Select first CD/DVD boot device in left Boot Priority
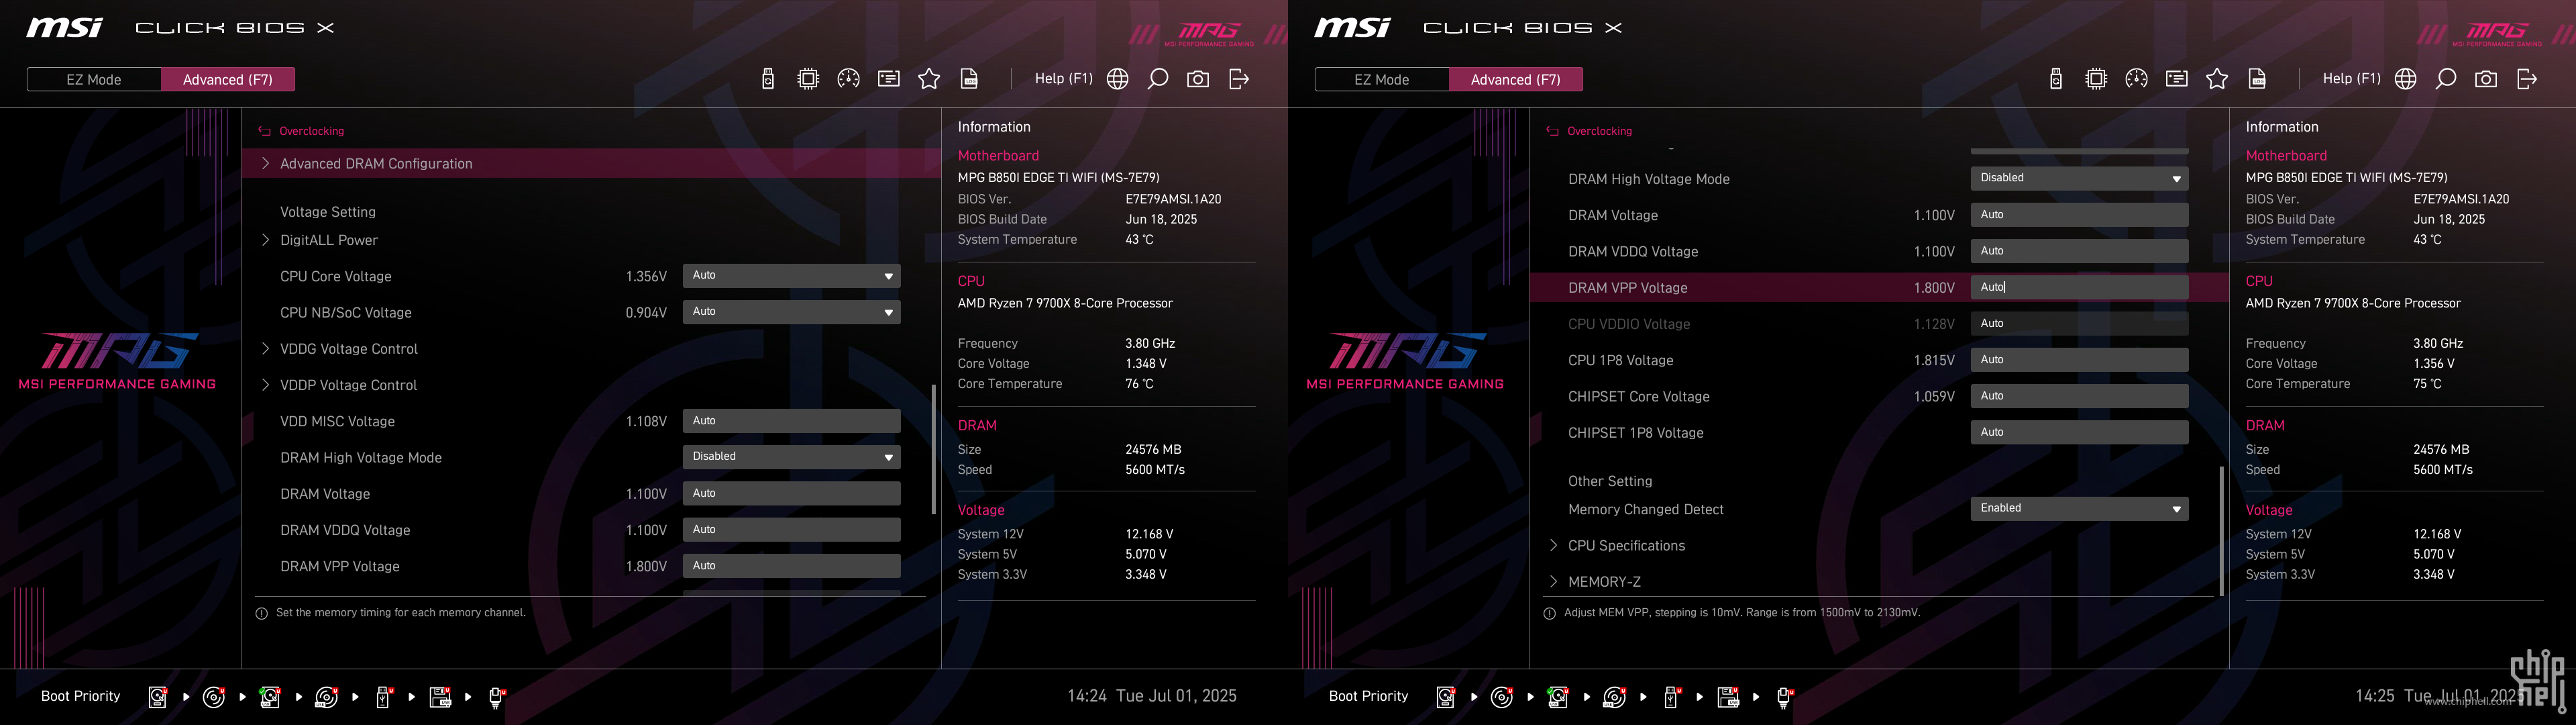Screen dimensions: 2576x725 tap(214, 697)
